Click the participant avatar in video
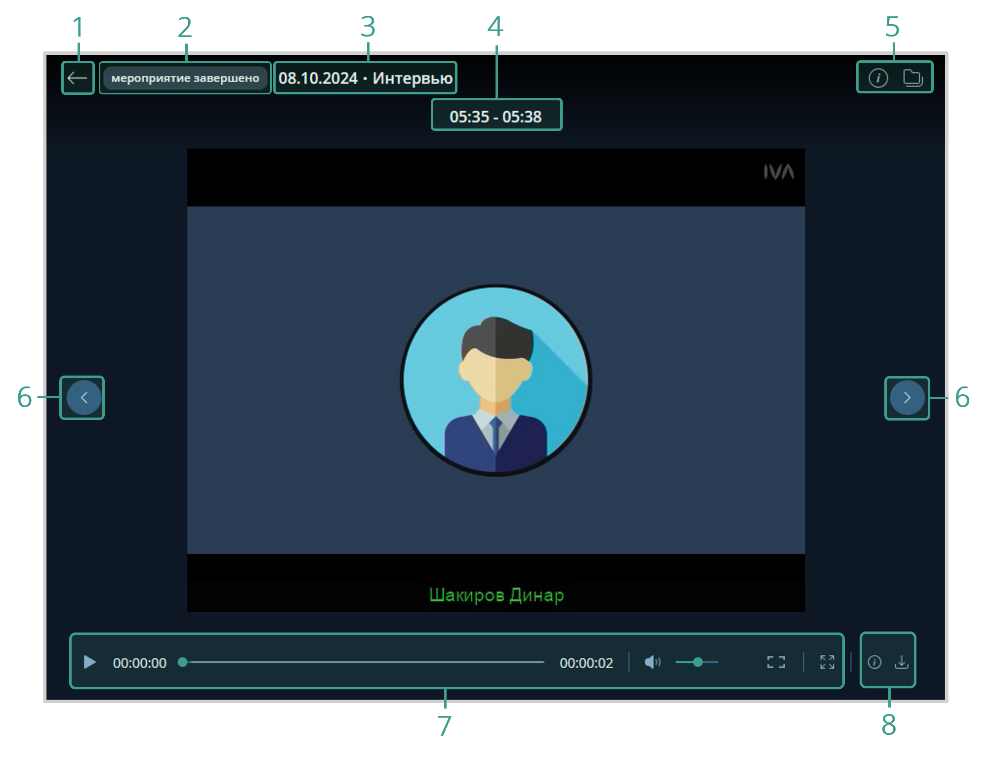This screenshot has height=759, width=994. click(496, 380)
